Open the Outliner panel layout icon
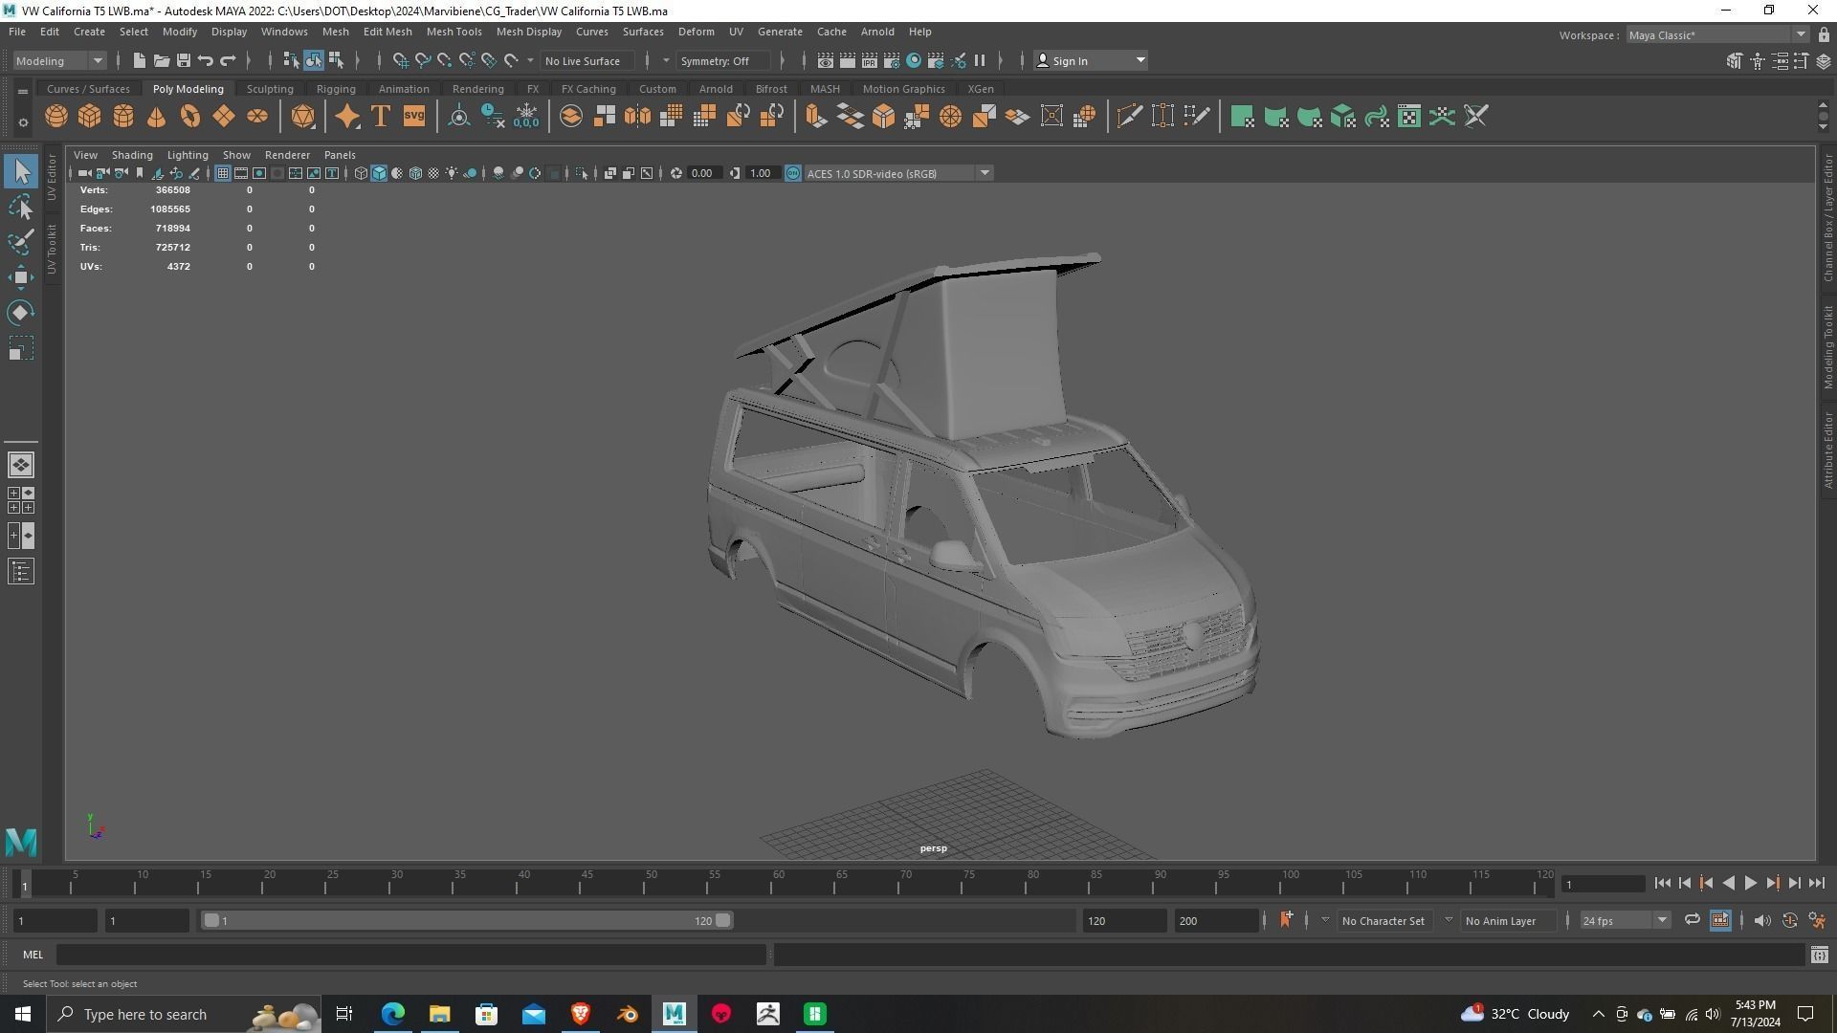This screenshot has width=1837, height=1033. coord(21,572)
